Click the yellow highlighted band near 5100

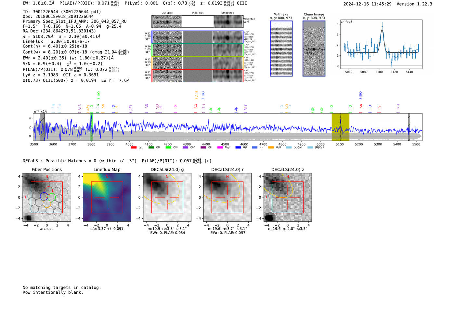[340, 127]
